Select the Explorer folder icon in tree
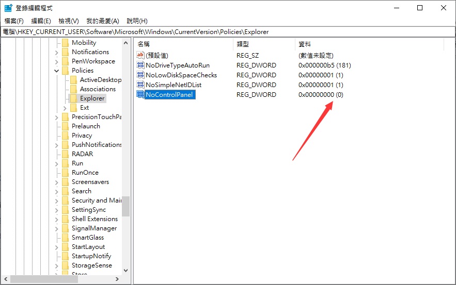 coord(73,98)
